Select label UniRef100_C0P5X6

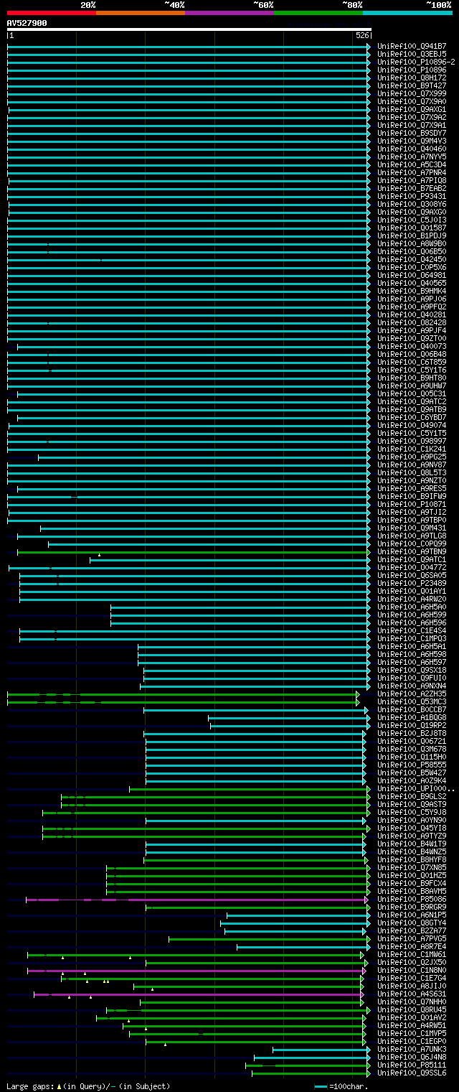tap(412, 268)
